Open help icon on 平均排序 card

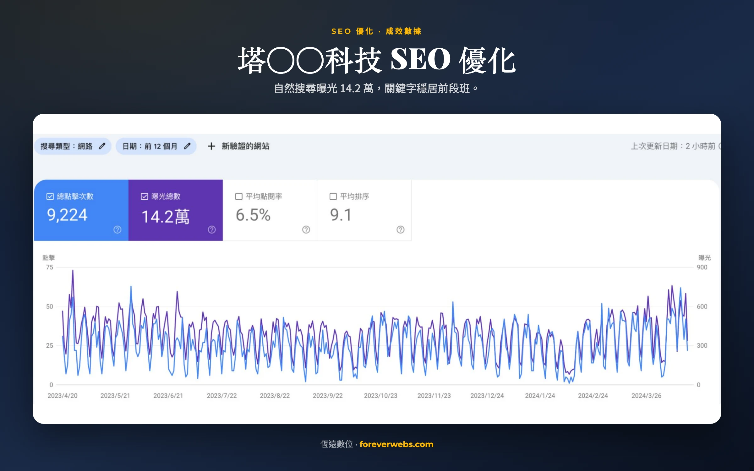coord(400,230)
